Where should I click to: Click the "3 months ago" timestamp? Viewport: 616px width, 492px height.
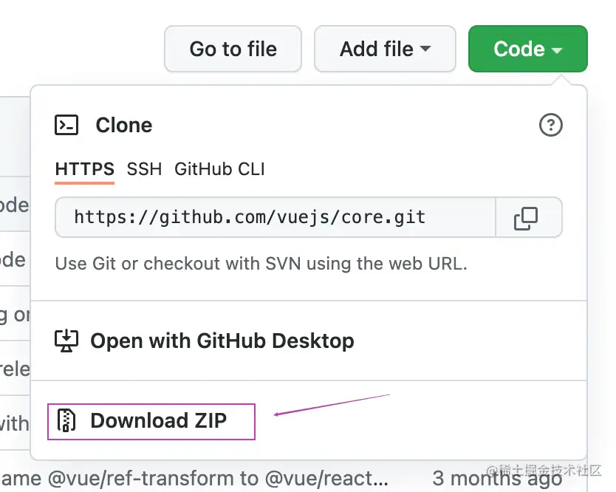pos(495,479)
